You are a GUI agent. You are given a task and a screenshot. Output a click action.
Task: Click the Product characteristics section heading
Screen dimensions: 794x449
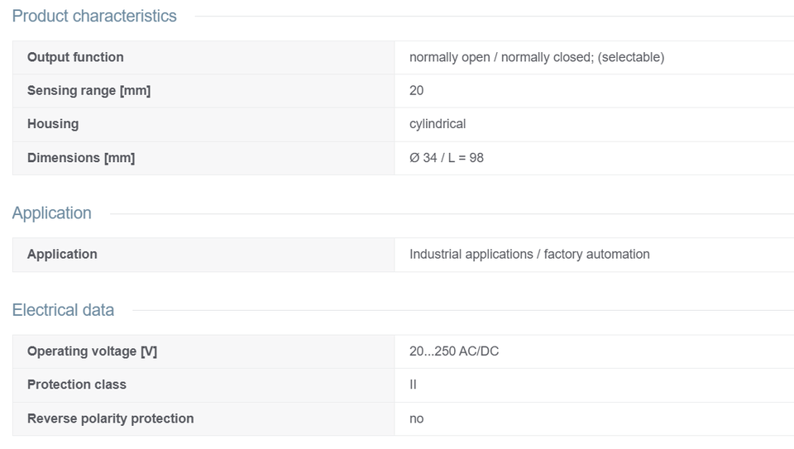point(94,17)
